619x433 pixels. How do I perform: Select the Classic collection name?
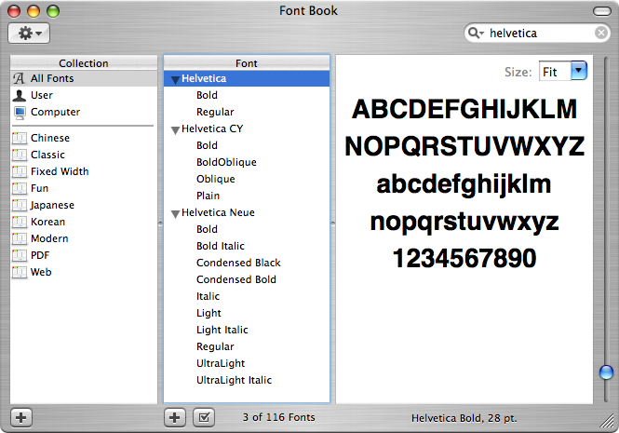[47, 155]
